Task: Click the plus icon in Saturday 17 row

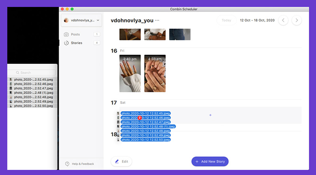Action: point(211,115)
